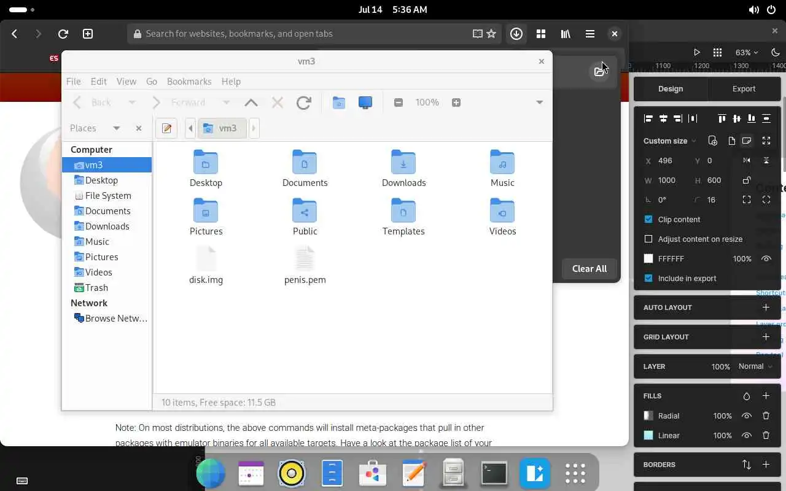Open the view mode dropdown in the file manager toolbar

coord(539,102)
